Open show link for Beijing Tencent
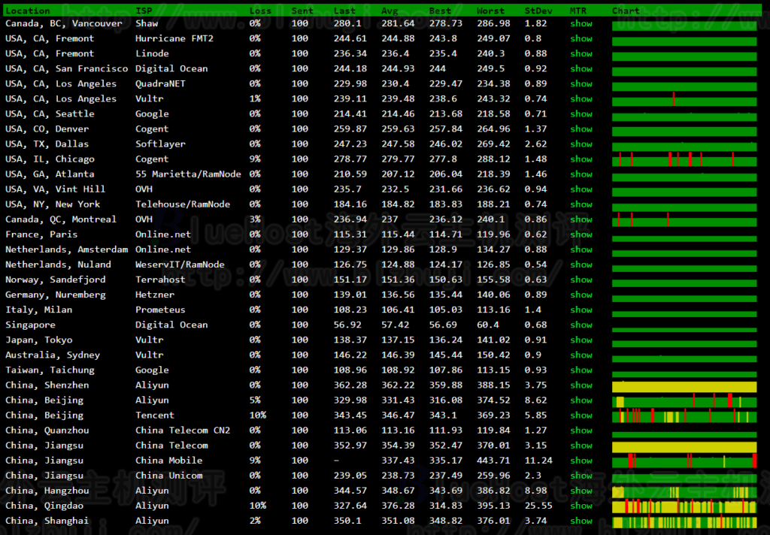Screen dimensions: 770x535 tap(581, 416)
